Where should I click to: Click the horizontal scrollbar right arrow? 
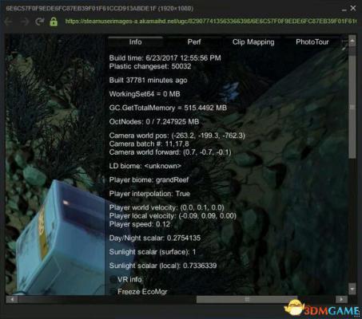[x=341, y=299]
